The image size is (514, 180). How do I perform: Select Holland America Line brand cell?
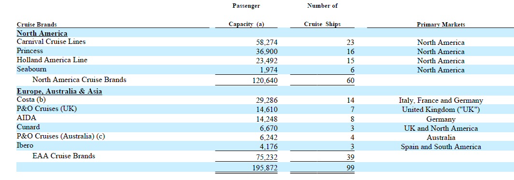(52, 60)
